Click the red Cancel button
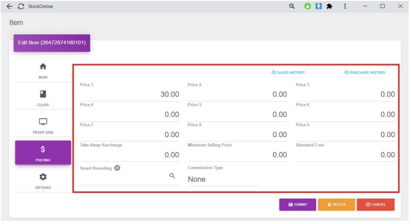Image resolution: width=411 pixels, height=224 pixels. click(376, 205)
